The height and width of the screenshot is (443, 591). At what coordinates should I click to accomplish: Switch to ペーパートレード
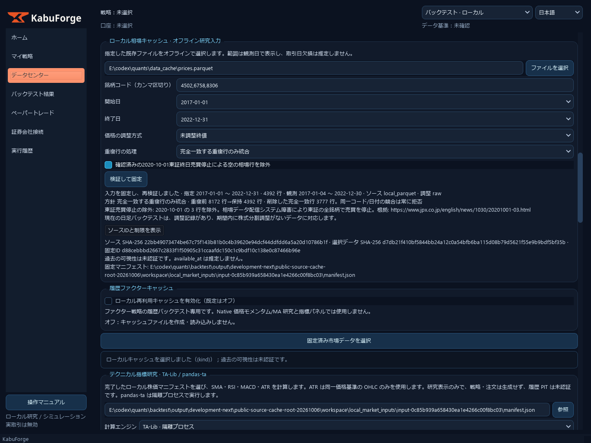point(46,113)
